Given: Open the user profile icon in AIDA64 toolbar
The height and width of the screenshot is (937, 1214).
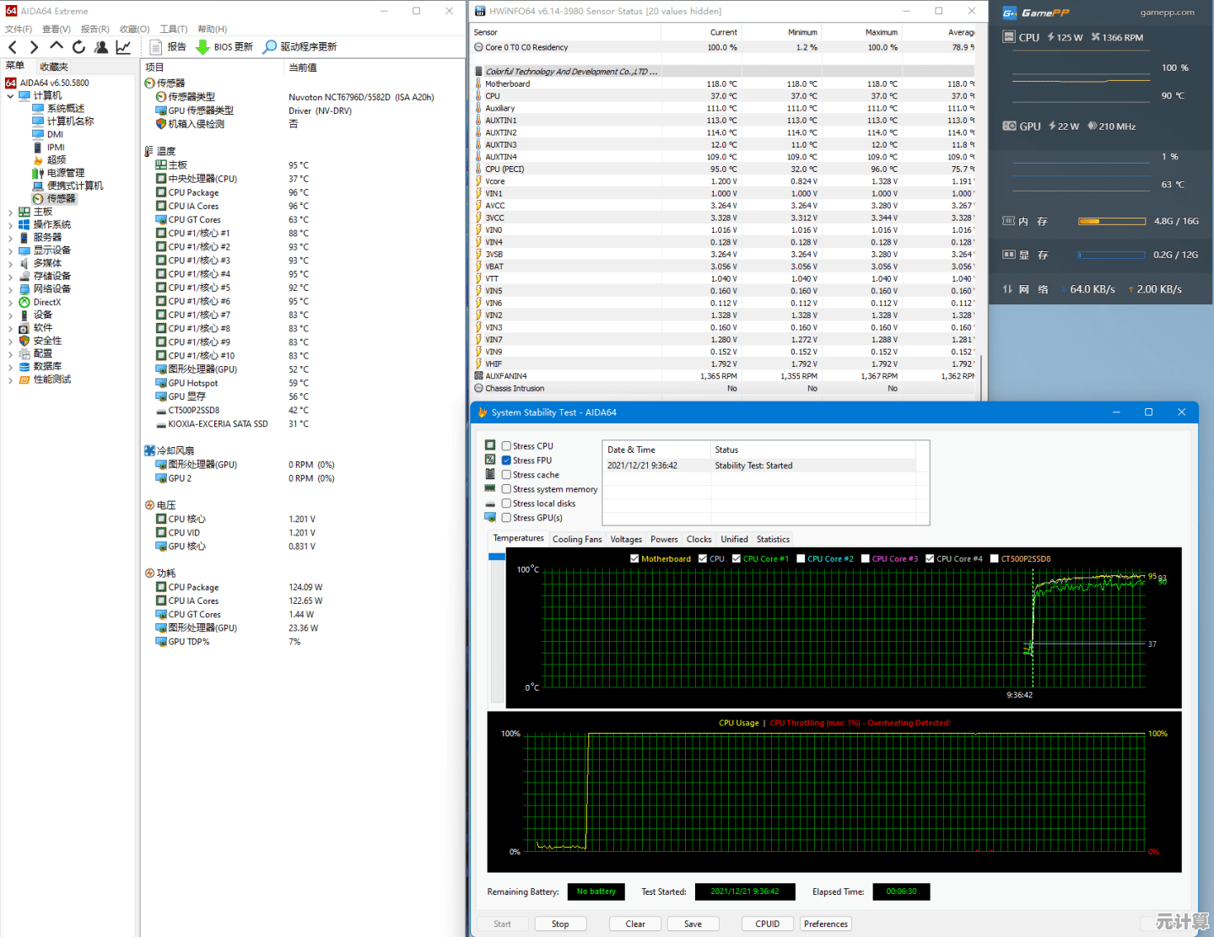Looking at the screenshot, I should coord(101,47).
